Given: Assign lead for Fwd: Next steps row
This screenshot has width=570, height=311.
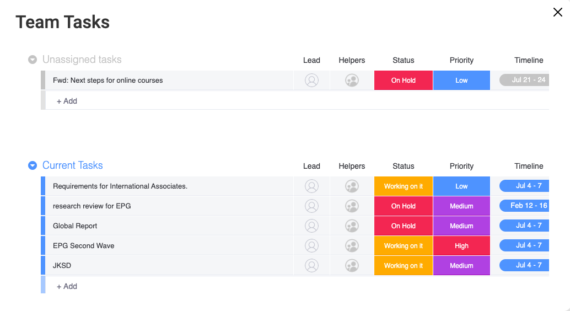Looking at the screenshot, I should coord(311,81).
